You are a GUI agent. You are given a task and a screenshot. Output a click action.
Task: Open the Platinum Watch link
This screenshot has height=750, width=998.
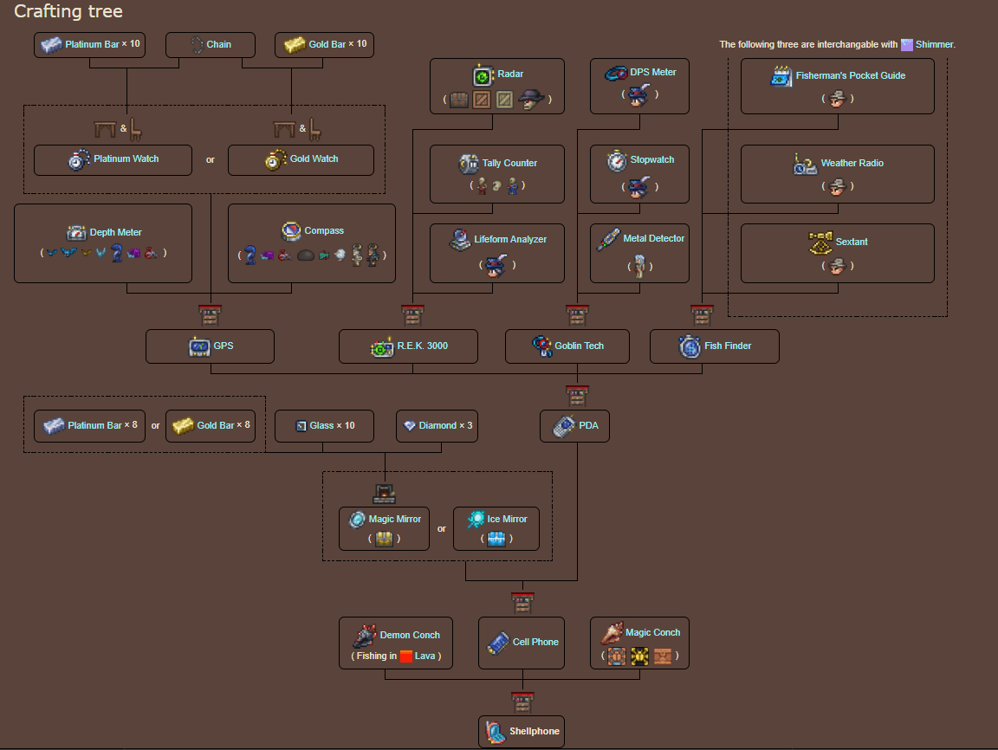click(x=126, y=159)
